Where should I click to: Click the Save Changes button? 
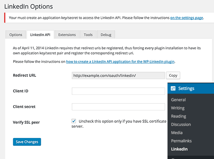27,142
